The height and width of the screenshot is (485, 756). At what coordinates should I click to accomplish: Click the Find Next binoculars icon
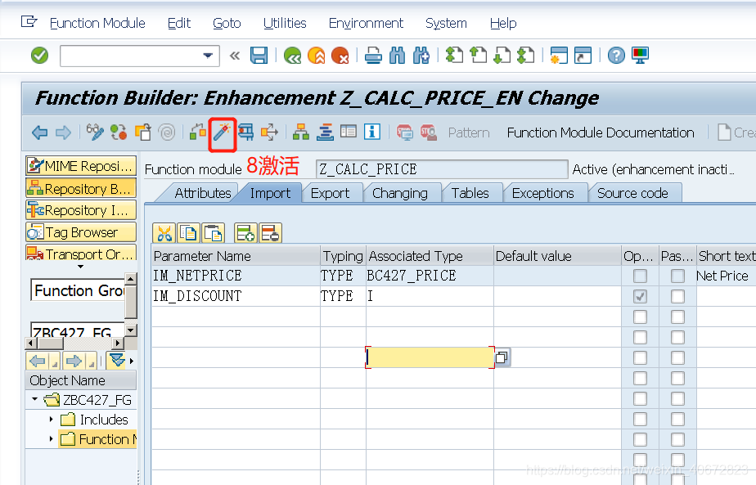pyautogui.click(x=421, y=56)
